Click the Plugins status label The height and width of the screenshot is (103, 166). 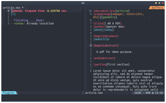tap(8, 93)
